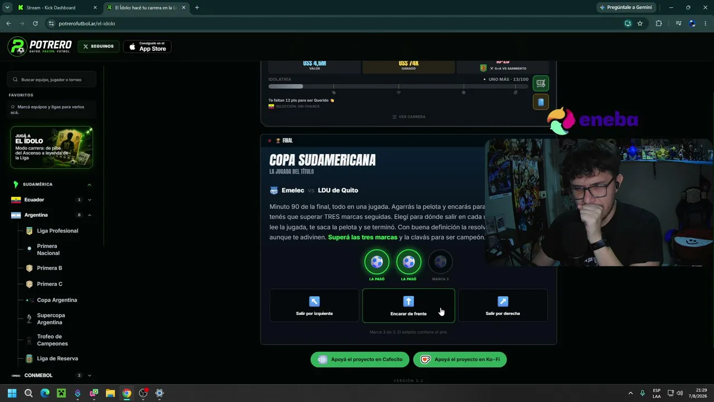Screen dimensions: 714x402
Task: Expand Ver Carrera details
Action: pyautogui.click(x=409, y=117)
